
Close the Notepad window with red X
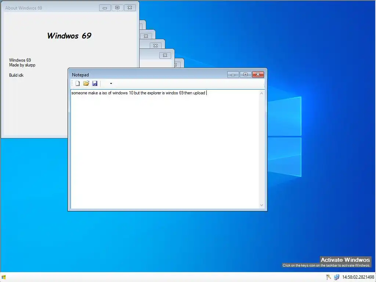(258, 75)
